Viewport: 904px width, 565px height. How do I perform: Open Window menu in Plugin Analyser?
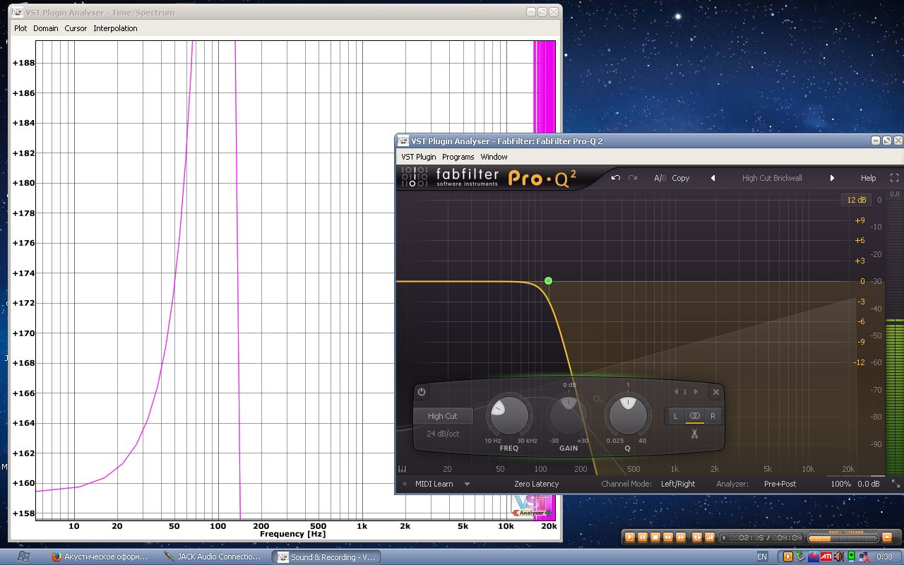(x=494, y=157)
